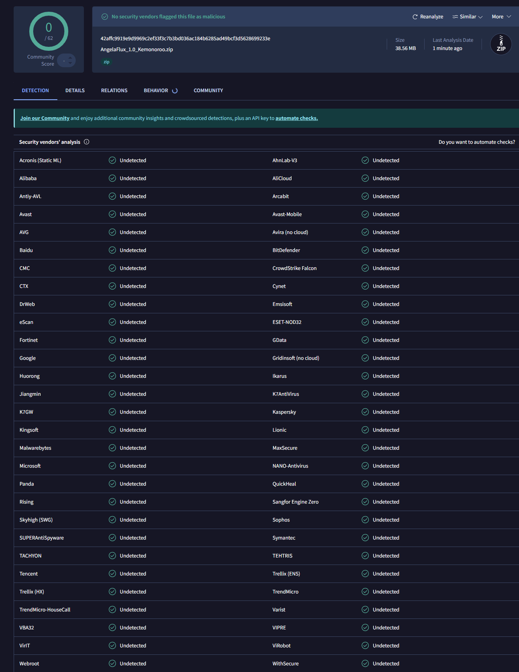Viewport: 519px width, 672px height.
Task: Click the Panda undetected check icon
Action: click(x=112, y=484)
